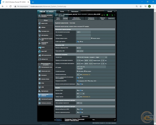Switch to the Обновление микропрограммы tab
Screen dimensions: 156x125
[76, 18]
